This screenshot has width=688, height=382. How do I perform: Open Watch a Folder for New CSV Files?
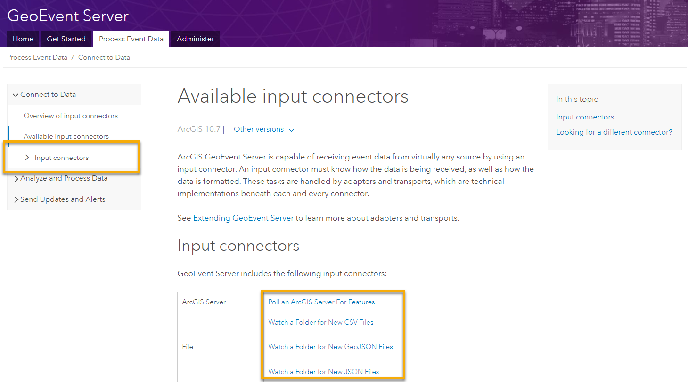[320, 322]
